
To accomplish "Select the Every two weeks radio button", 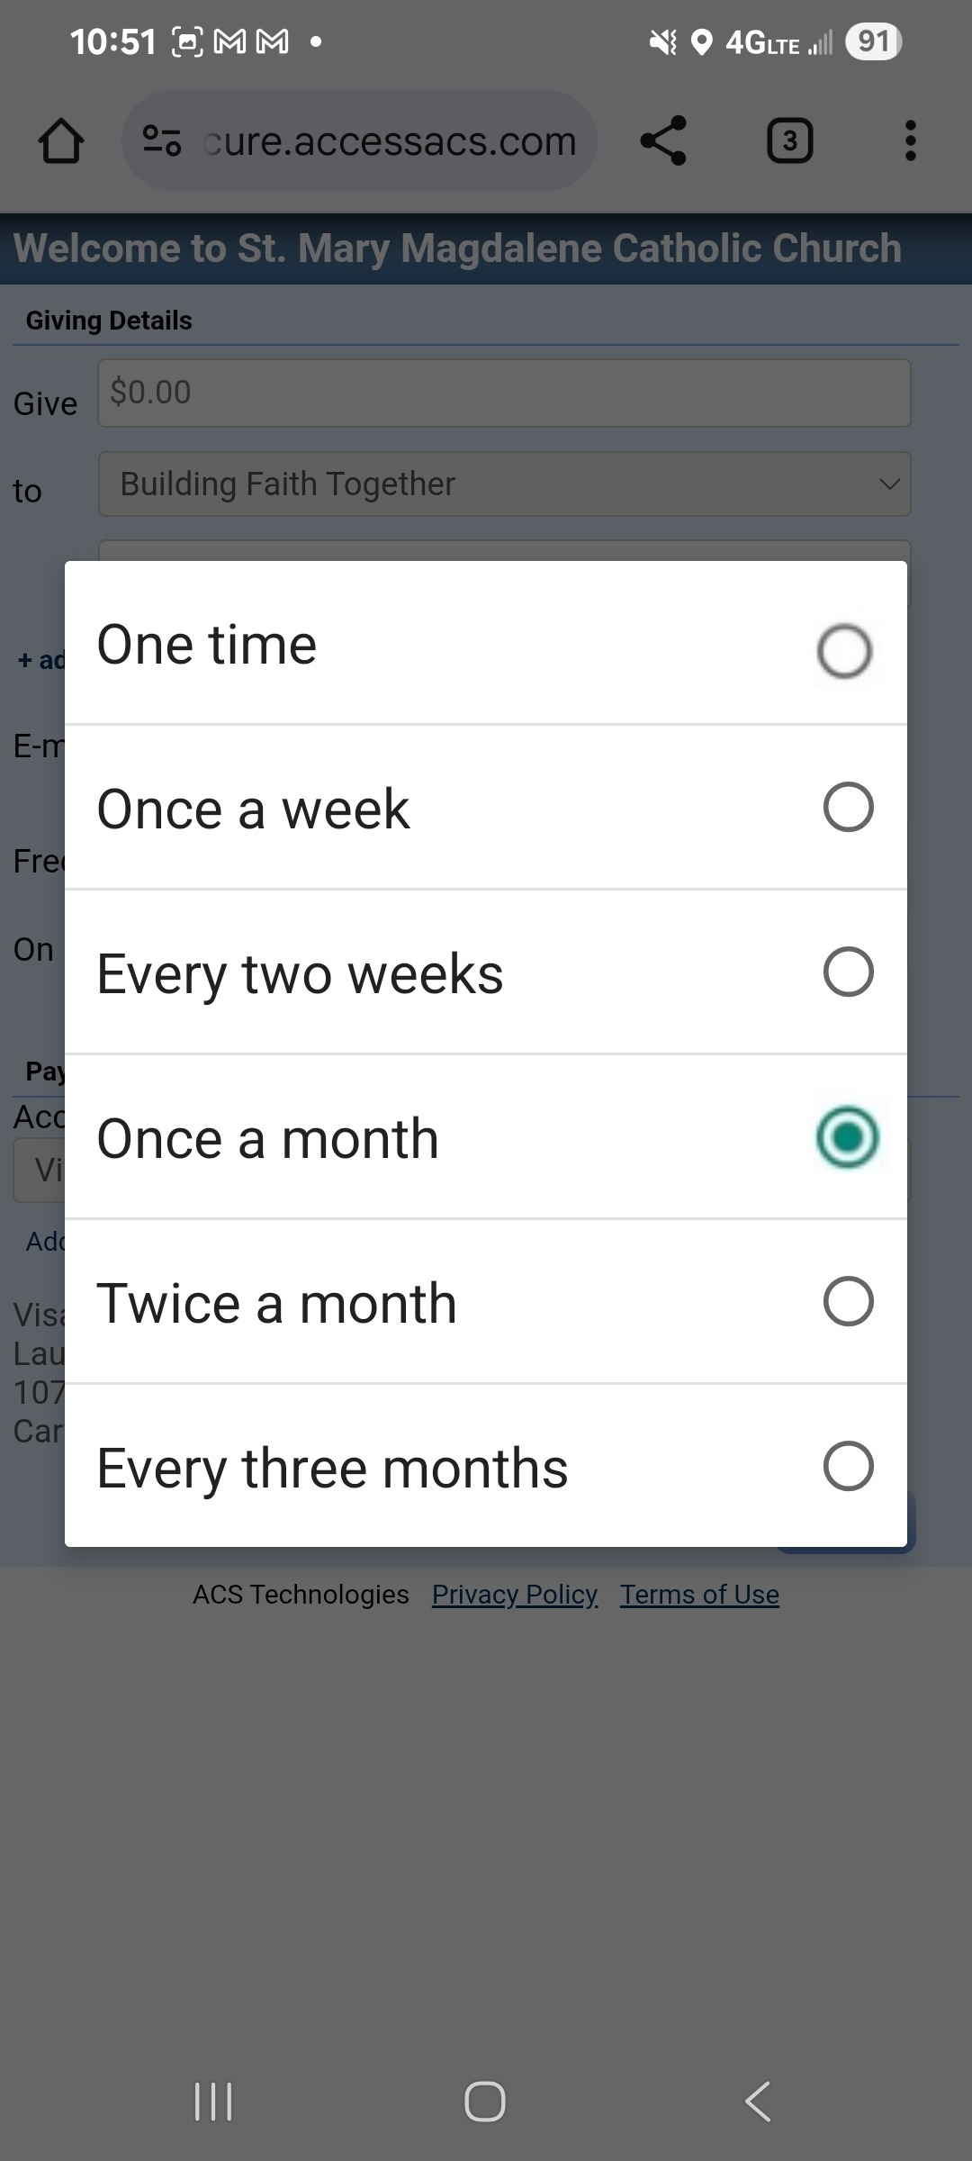I will click(x=848, y=972).
